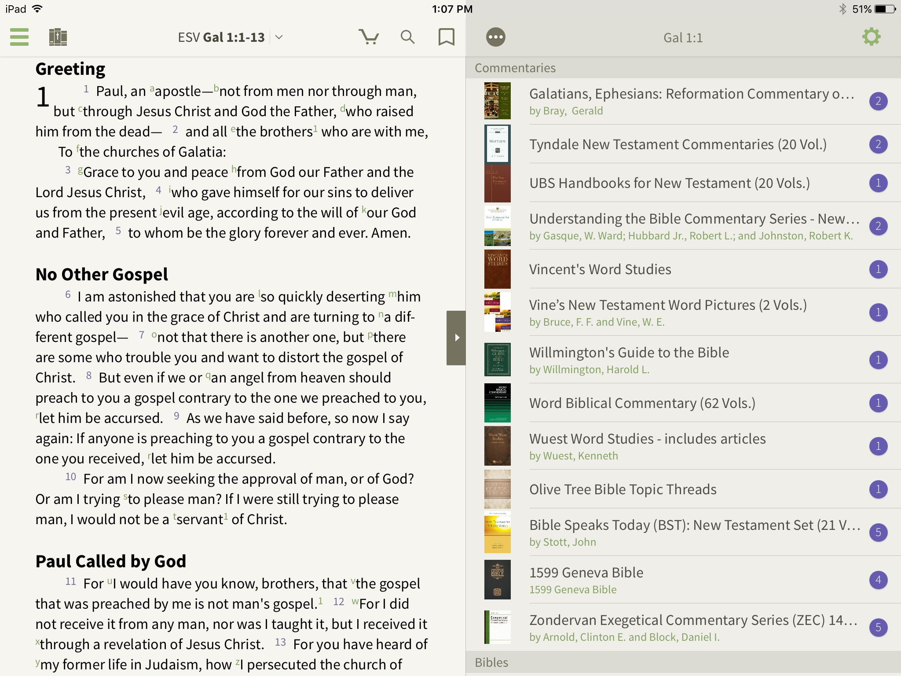Tap the 'No Other Gospel' heading

click(102, 274)
